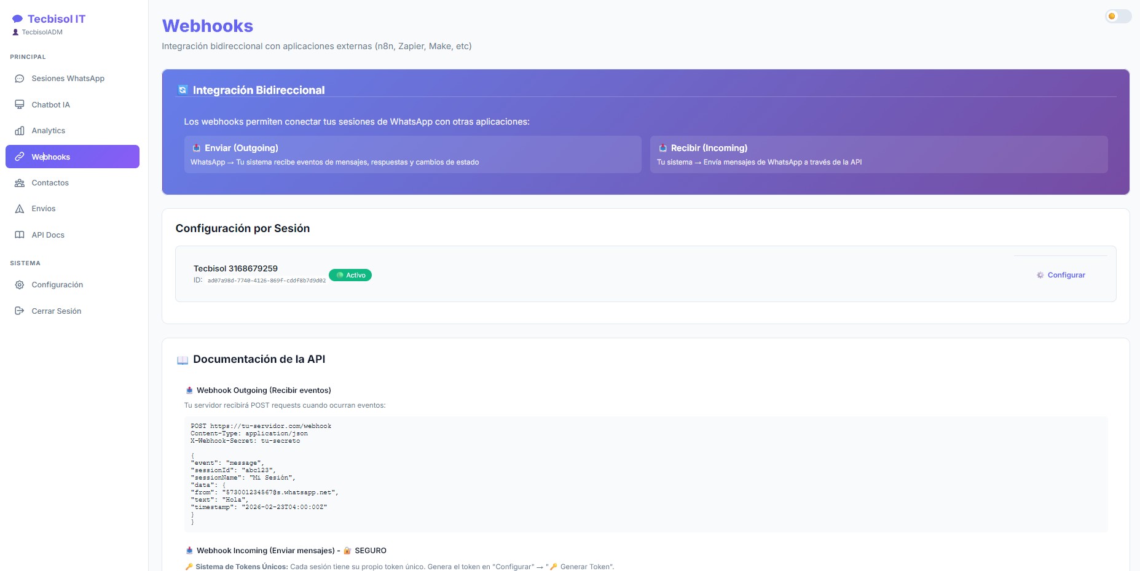The height and width of the screenshot is (571, 1140).
Task: Click the key icon before Sistema de Tokens
Action: (x=189, y=567)
